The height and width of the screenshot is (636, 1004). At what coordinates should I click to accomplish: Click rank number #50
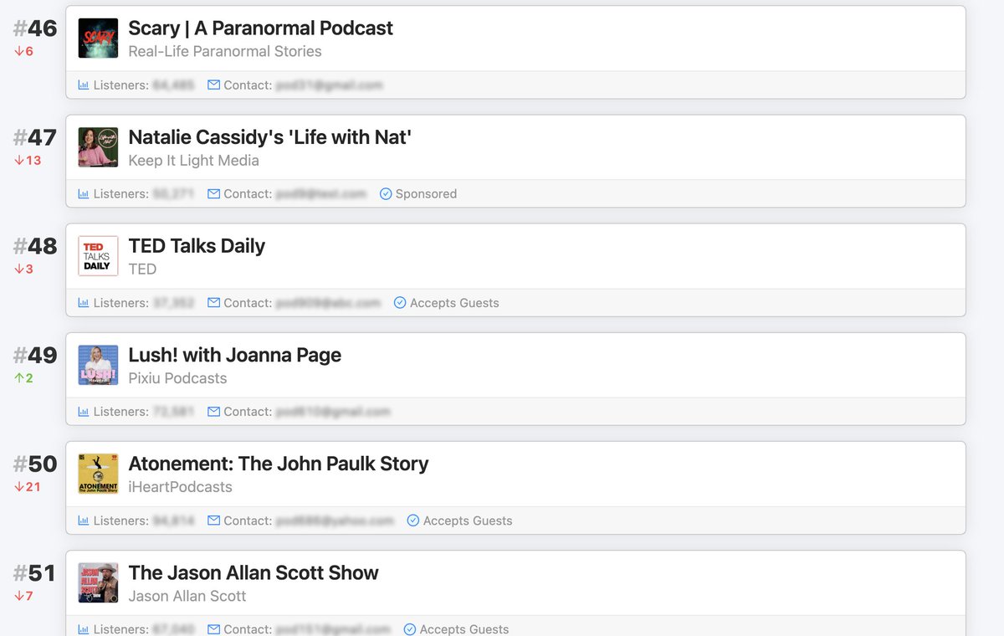35,464
